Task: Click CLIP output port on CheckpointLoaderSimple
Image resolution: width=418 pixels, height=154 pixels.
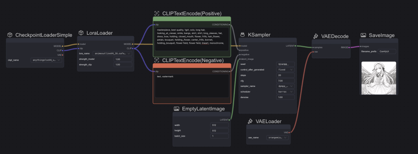Action: coord(62,50)
